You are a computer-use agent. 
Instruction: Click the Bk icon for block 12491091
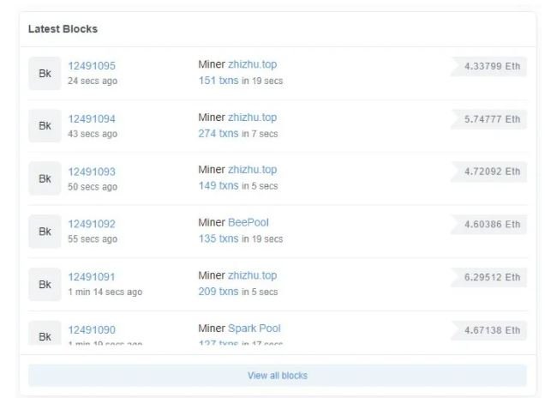click(45, 285)
